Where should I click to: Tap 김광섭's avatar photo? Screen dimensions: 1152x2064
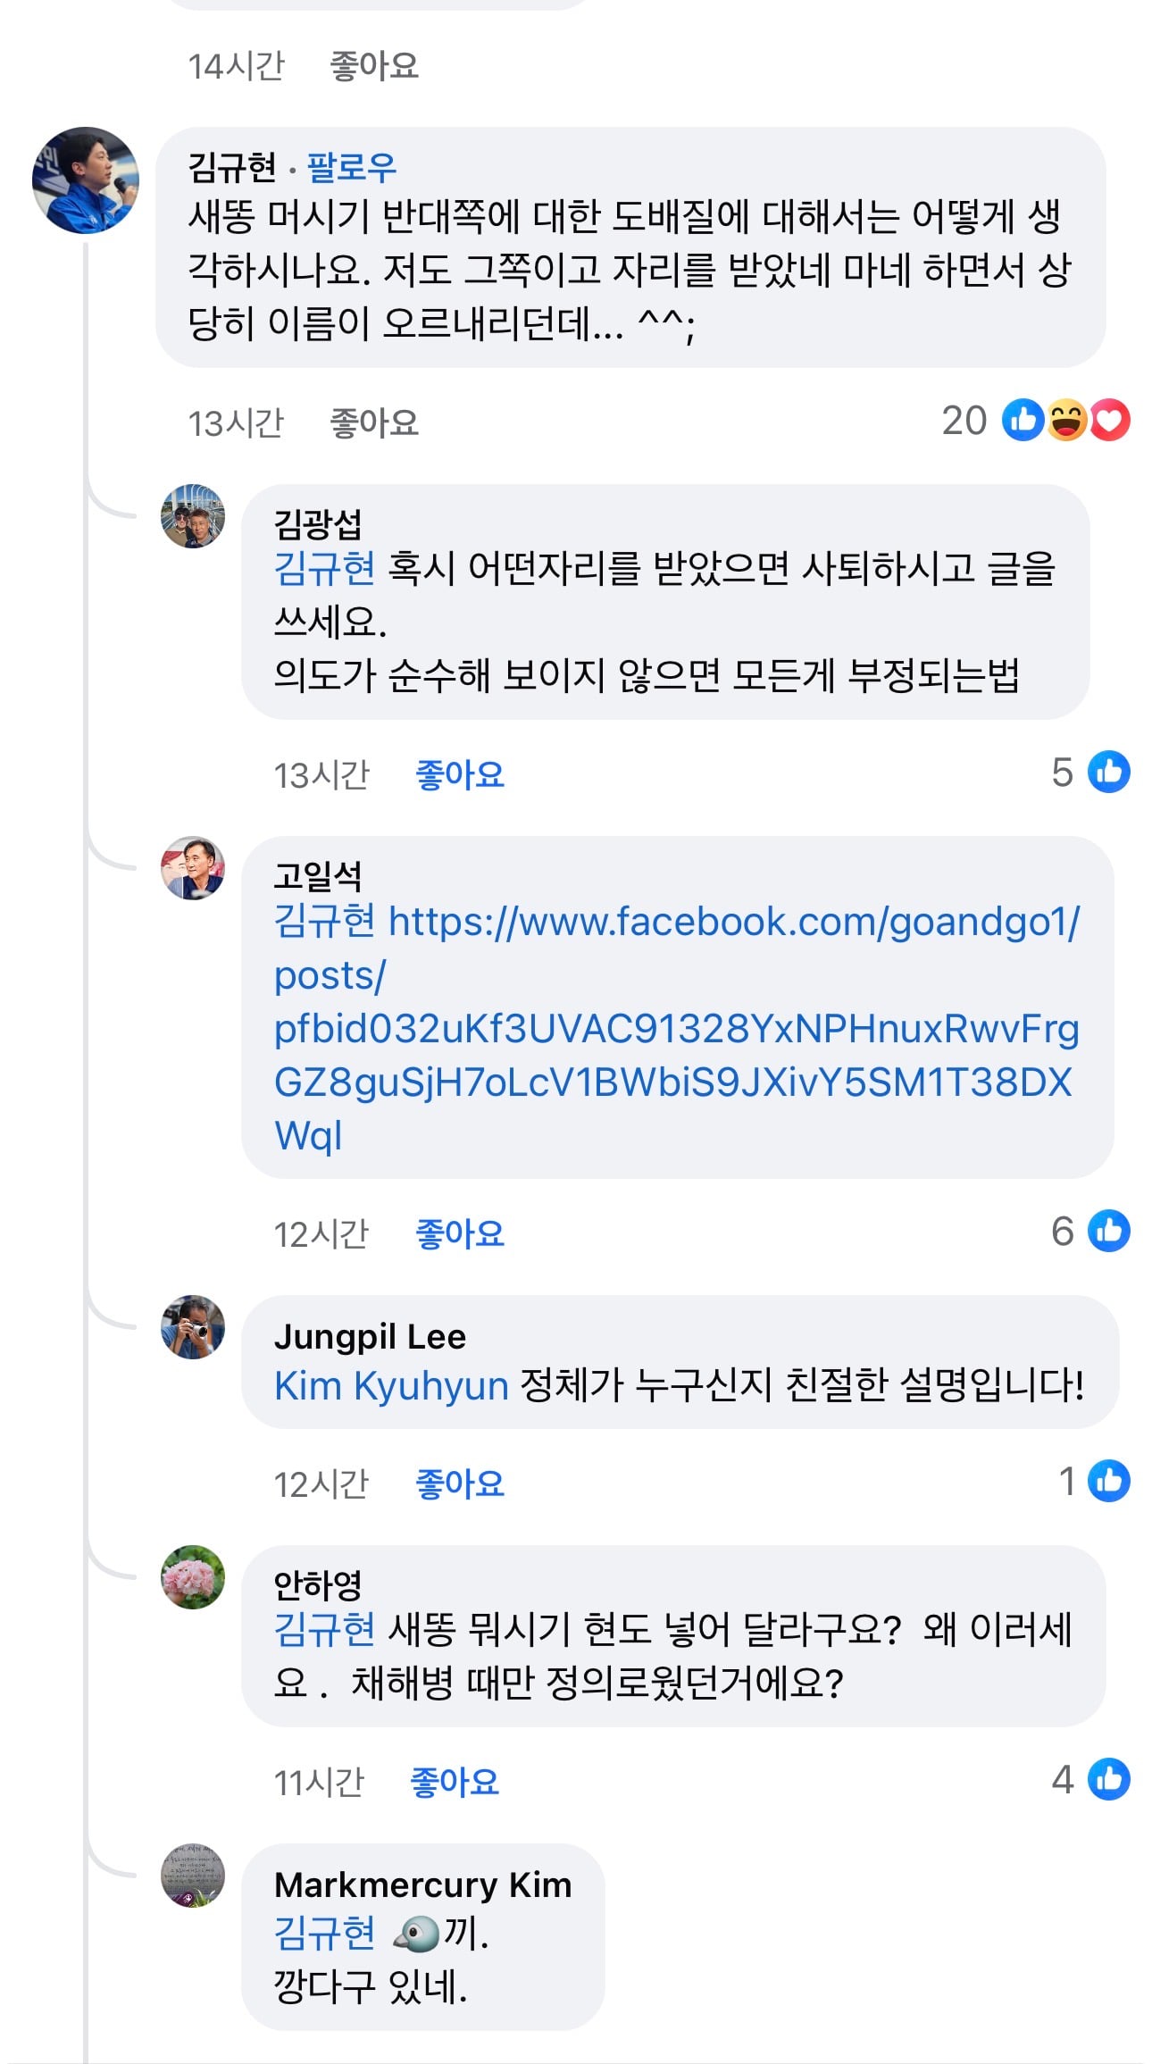193,516
